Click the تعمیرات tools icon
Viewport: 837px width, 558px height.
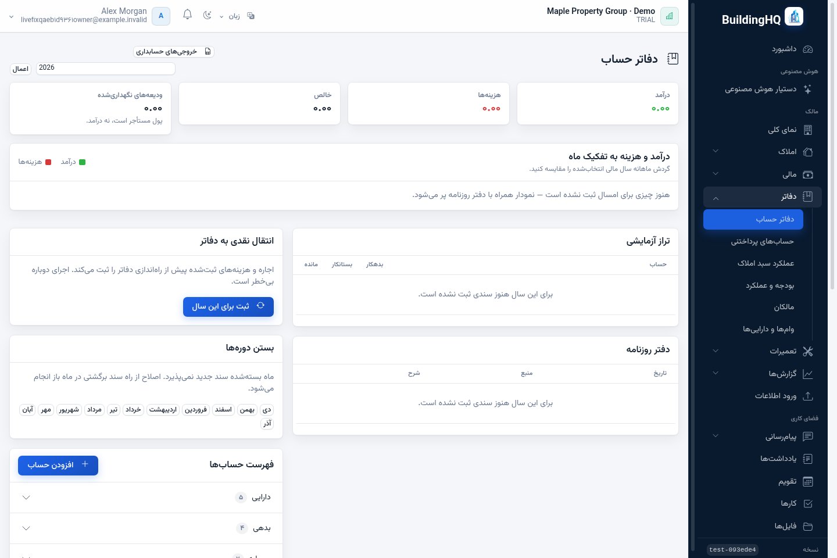[x=807, y=351]
